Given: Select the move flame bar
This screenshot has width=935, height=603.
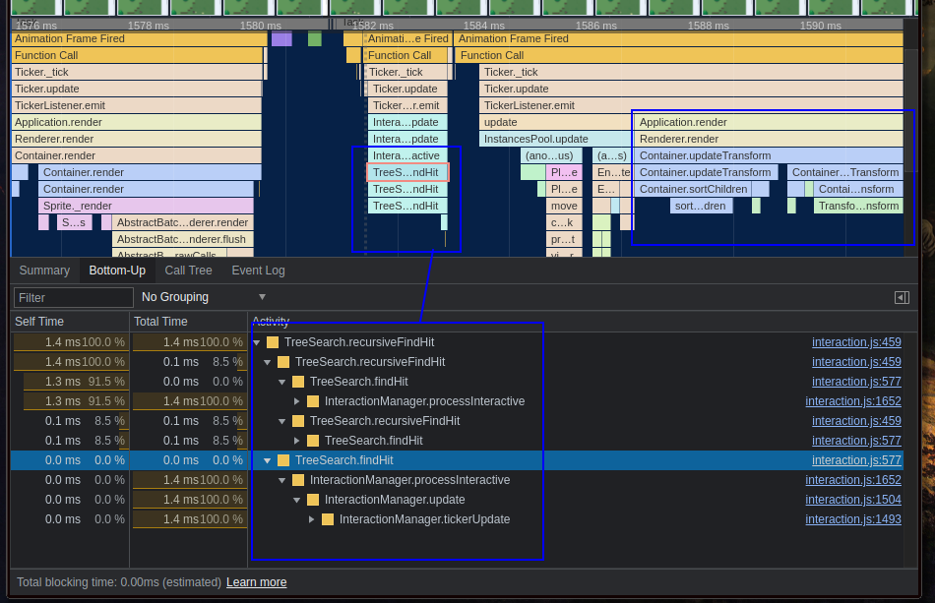Looking at the screenshot, I should coord(564,206).
